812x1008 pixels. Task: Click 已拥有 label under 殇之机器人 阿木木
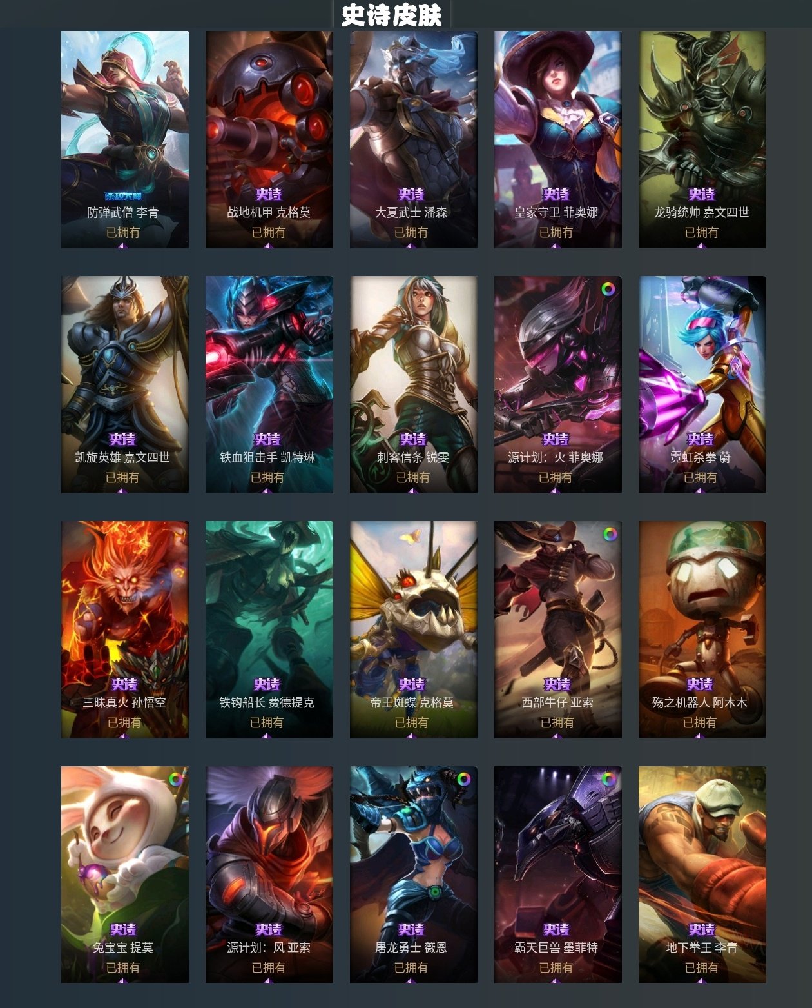pyautogui.click(x=700, y=722)
